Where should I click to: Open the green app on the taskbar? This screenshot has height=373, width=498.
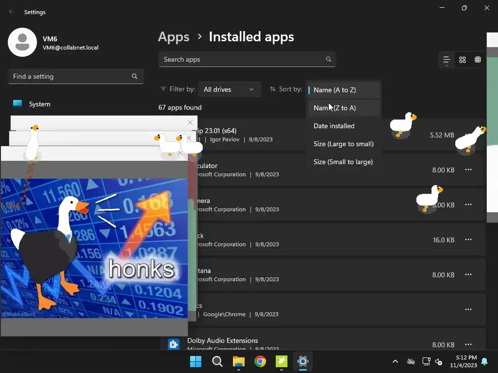coord(282,361)
